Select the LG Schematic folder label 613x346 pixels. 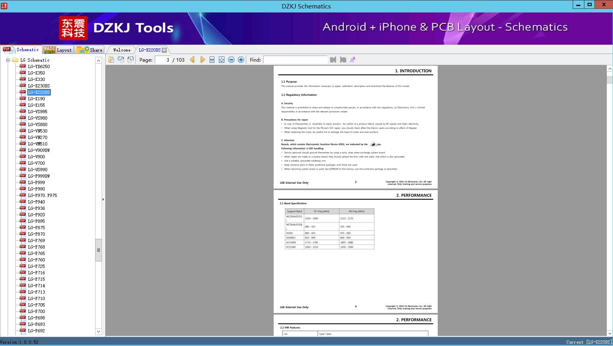coord(35,60)
